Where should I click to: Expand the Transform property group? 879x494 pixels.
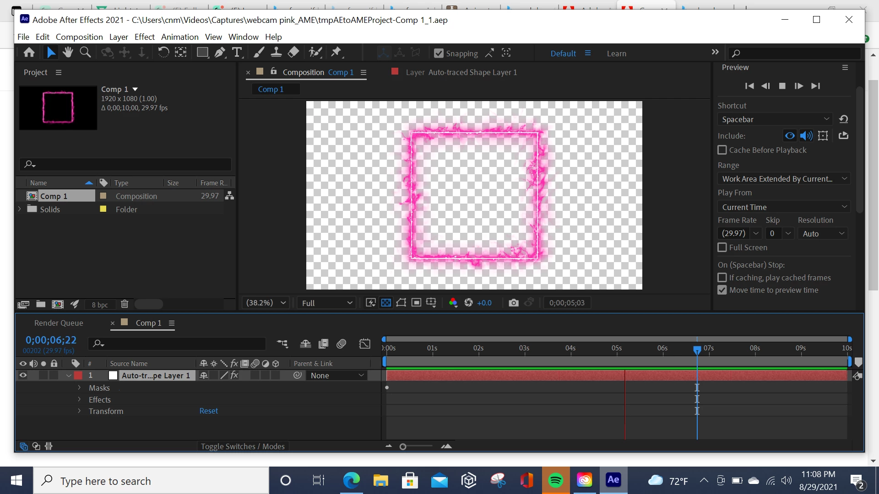pos(79,411)
